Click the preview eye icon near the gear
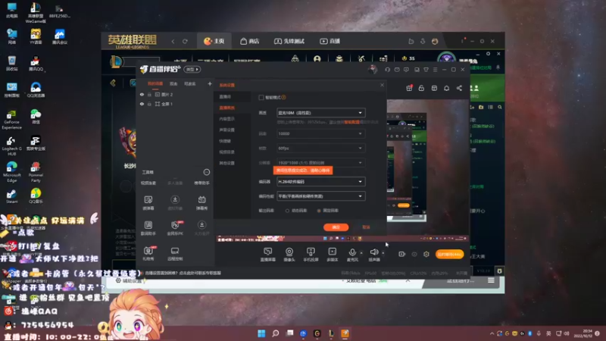The width and height of the screenshot is (606, 341). coord(414,254)
